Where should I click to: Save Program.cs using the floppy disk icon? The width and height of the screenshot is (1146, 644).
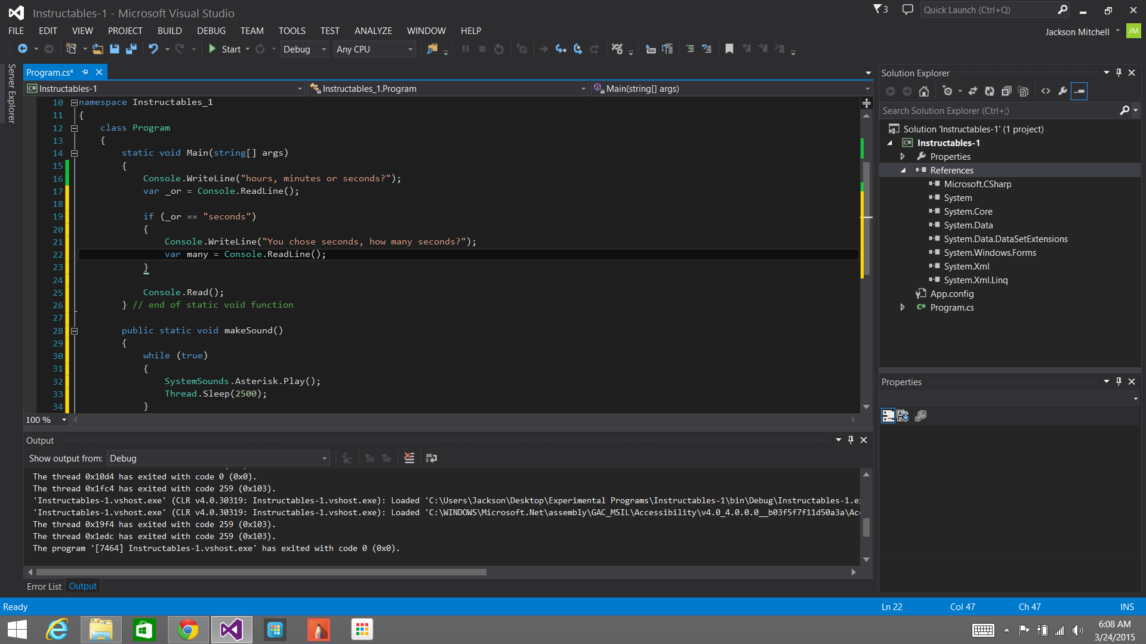pyautogui.click(x=115, y=49)
